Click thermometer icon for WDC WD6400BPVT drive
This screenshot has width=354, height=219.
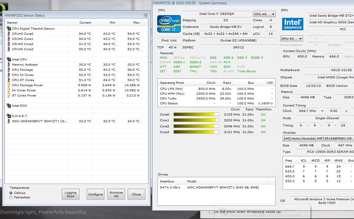9,121
